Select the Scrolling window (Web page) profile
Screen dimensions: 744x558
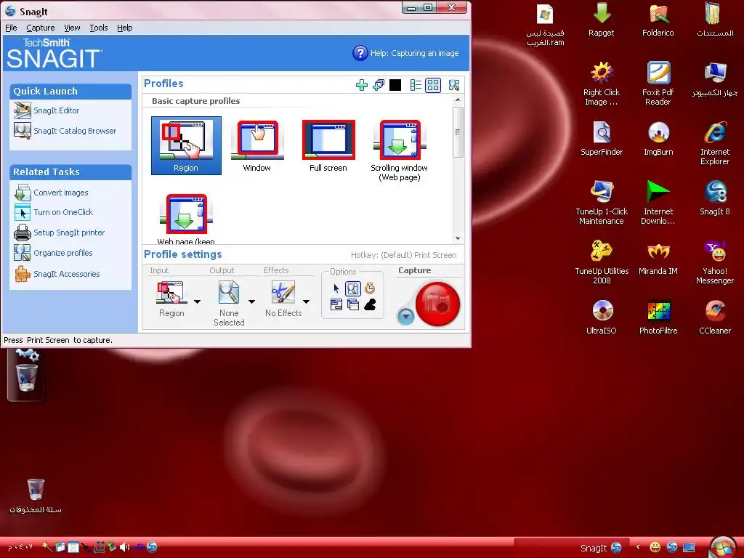pos(400,150)
